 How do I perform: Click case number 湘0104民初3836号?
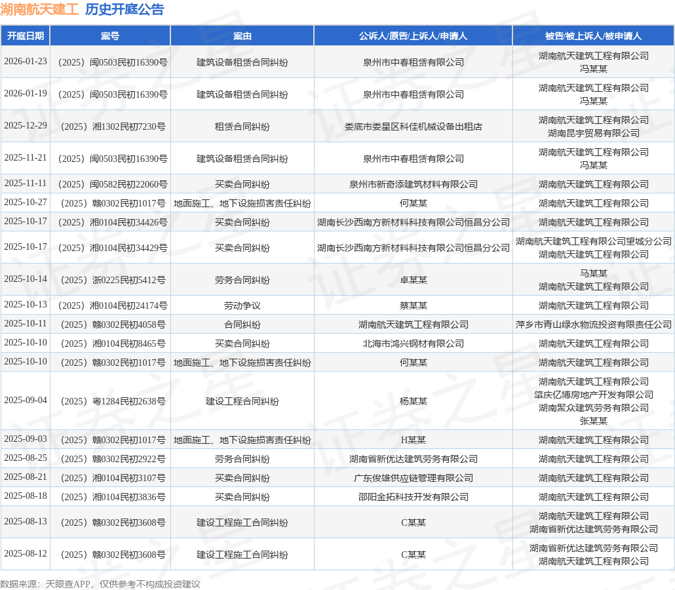[113, 496]
